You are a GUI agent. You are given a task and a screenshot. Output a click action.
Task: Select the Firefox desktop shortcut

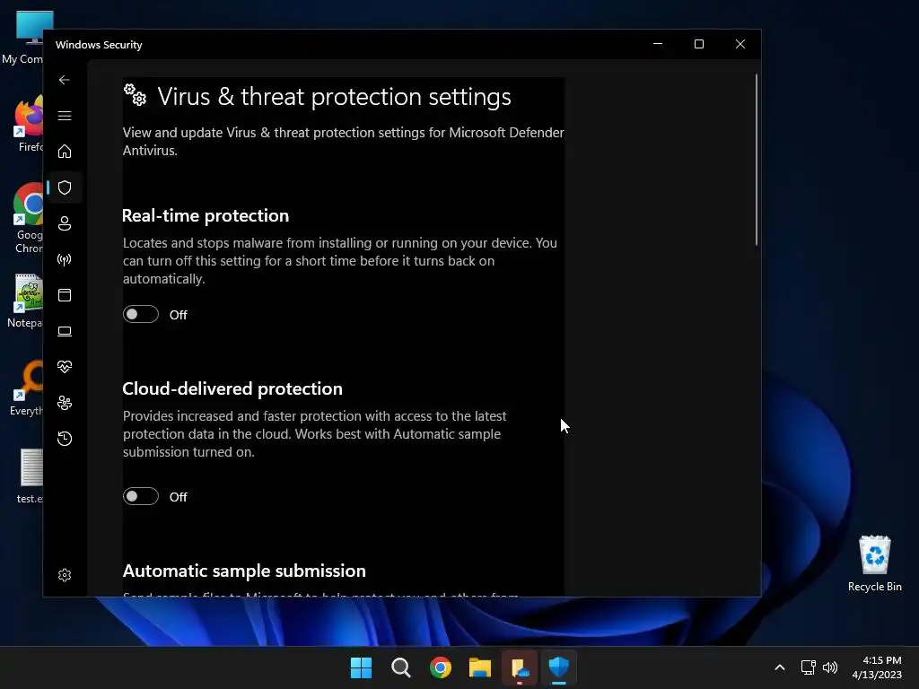click(27, 124)
